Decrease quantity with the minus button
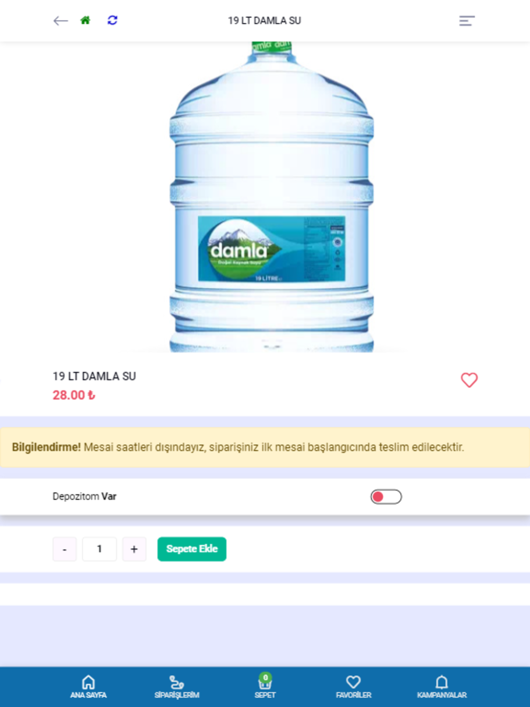This screenshot has height=707, width=530. 65,549
